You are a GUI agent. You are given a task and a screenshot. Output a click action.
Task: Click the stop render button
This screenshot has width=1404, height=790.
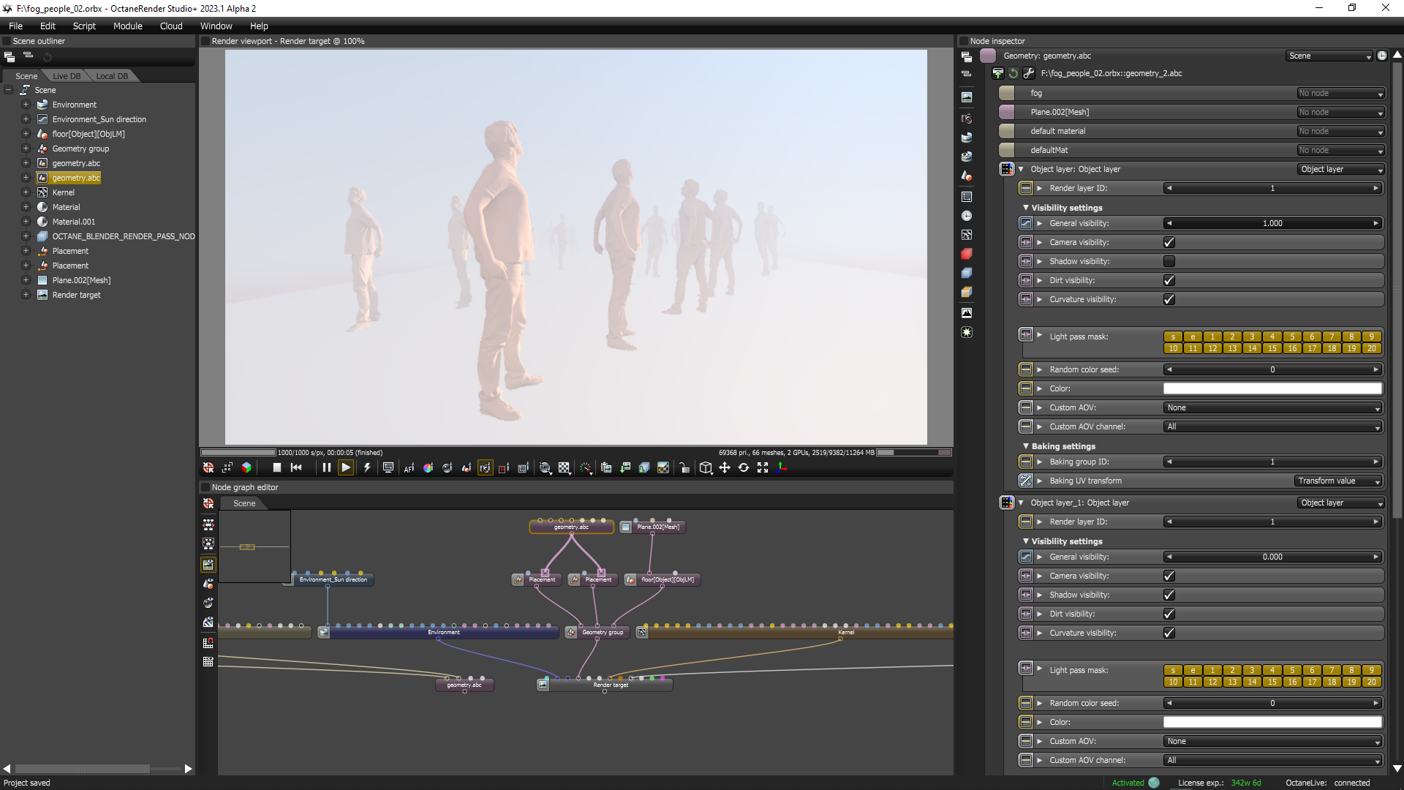pyautogui.click(x=276, y=468)
